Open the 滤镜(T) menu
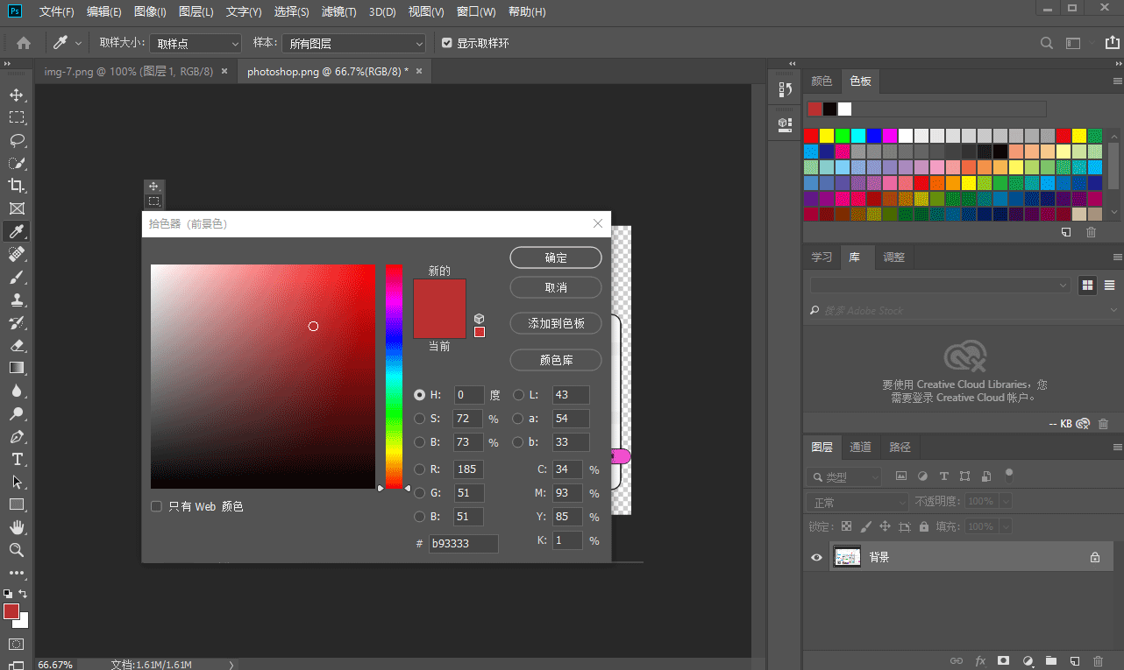This screenshot has width=1124, height=670. coord(338,12)
